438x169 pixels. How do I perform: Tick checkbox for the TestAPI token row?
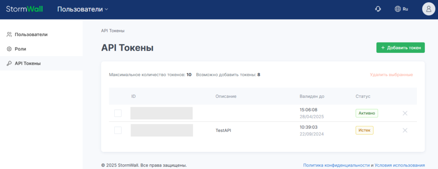(x=118, y=130)
